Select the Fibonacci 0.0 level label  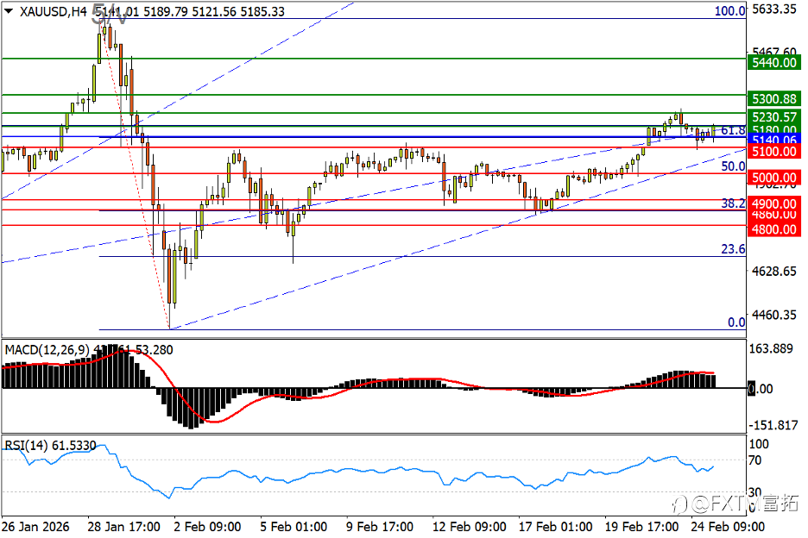[736, 322]
